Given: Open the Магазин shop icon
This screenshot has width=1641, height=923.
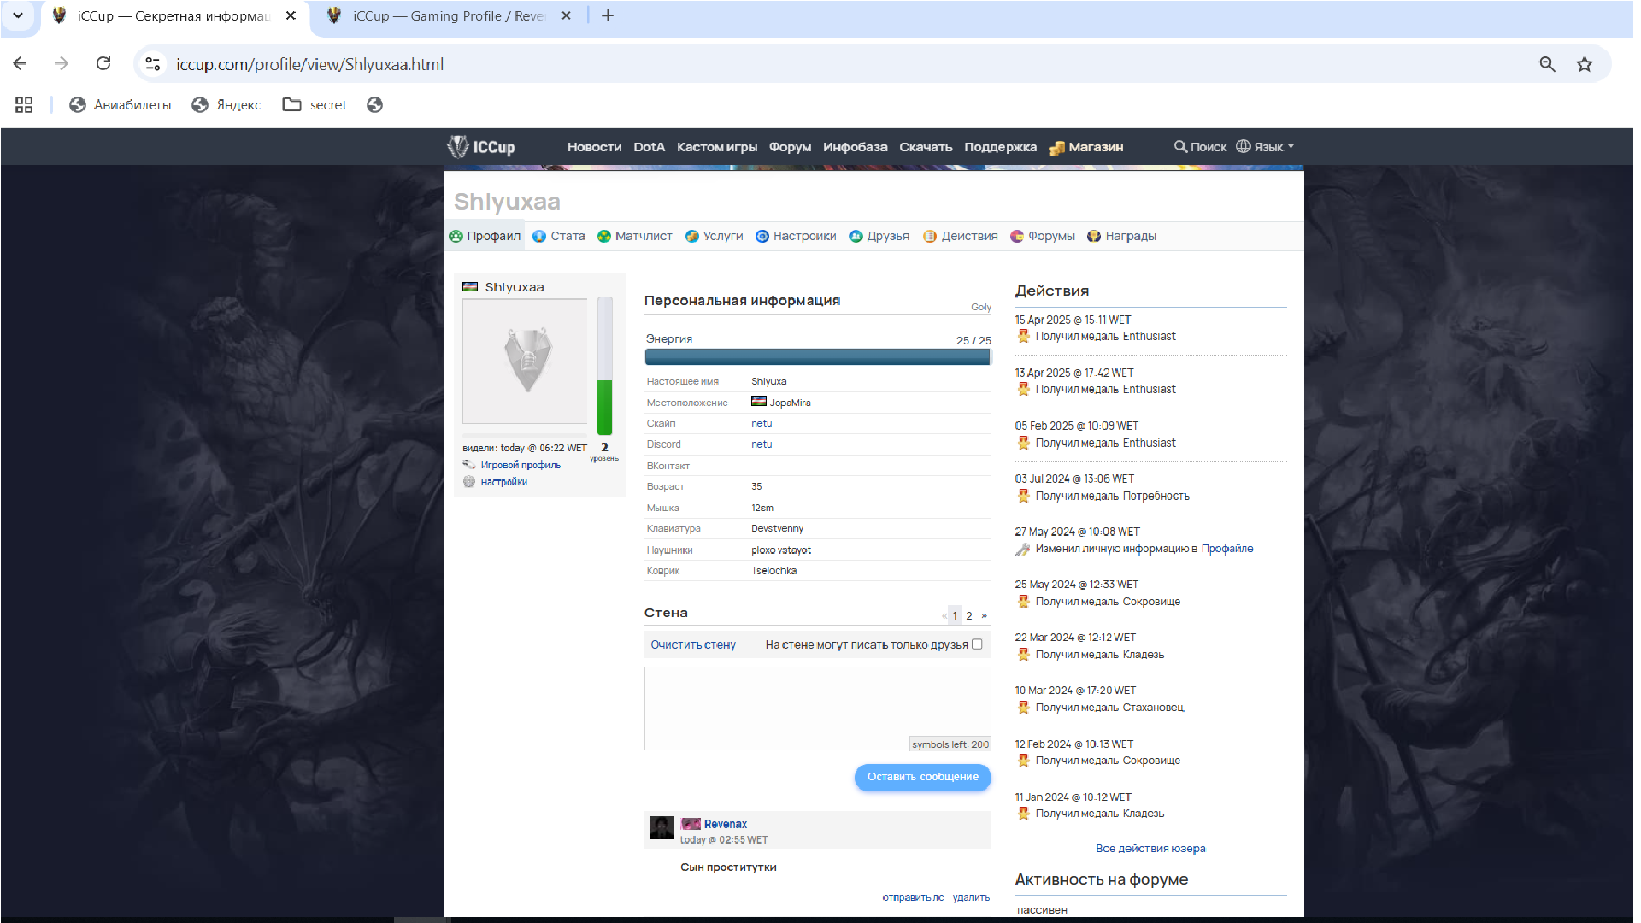Looking at the screenshot, I should pos(1056,148).
